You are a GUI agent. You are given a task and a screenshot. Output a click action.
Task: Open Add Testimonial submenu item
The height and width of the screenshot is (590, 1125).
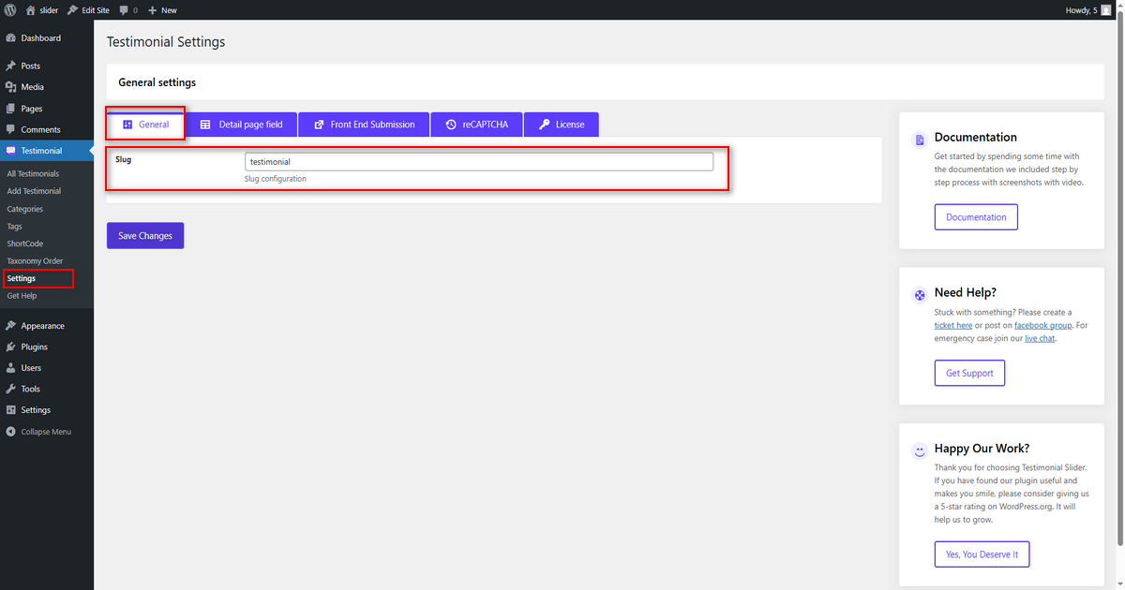tap(34, 191)
